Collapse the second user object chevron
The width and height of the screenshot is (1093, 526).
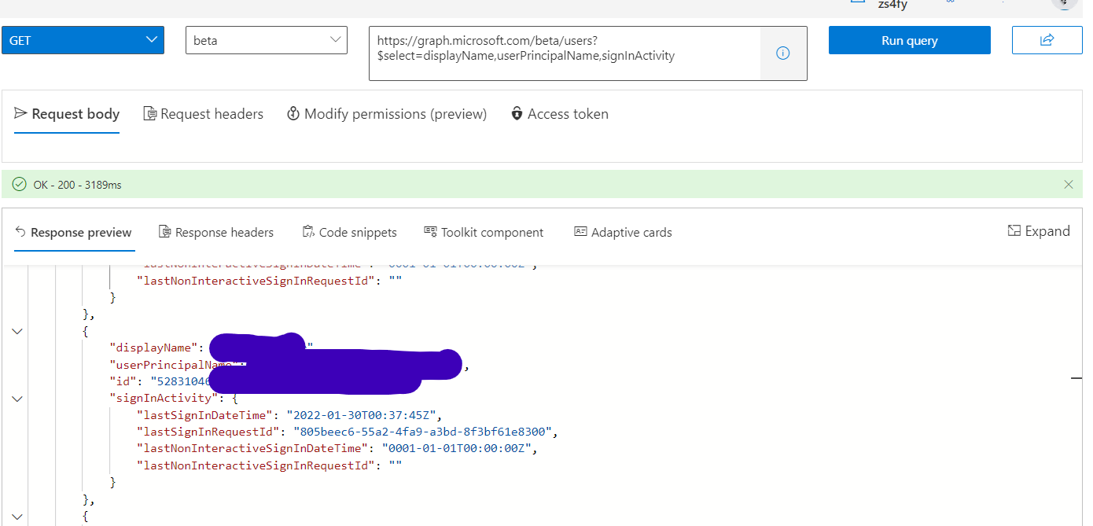tap(17, 331)
